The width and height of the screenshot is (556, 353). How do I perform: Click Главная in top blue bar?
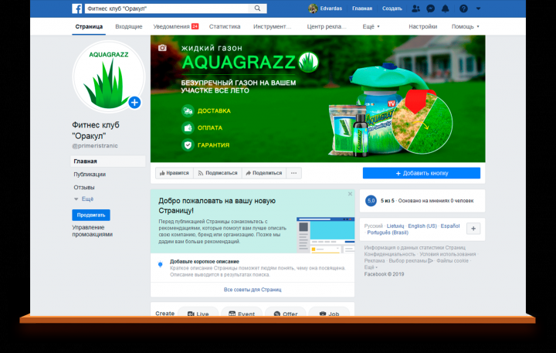tap(362, 8)
